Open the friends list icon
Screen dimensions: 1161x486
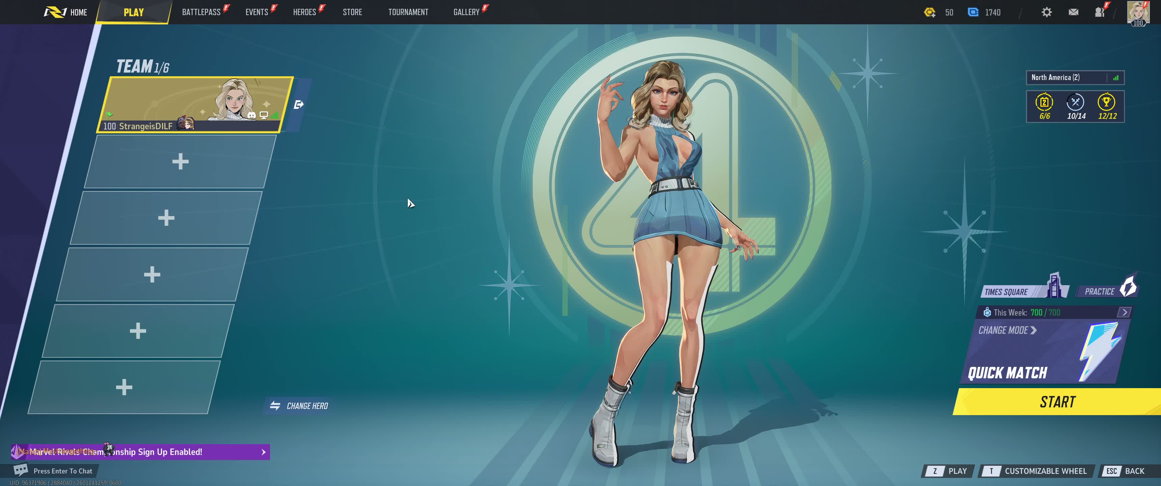coord(1100,12)
